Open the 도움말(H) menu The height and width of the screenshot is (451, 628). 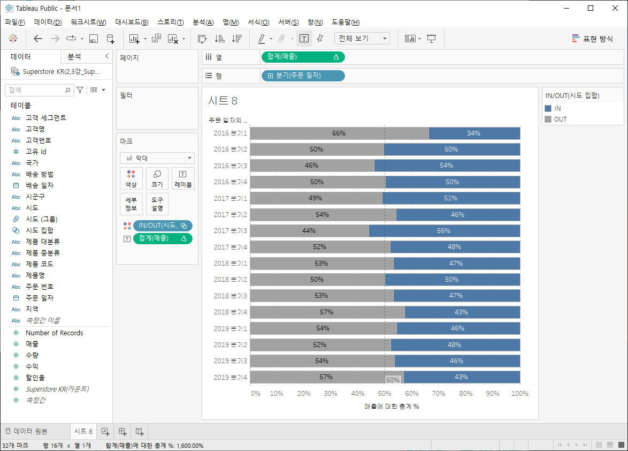point(346,22)
